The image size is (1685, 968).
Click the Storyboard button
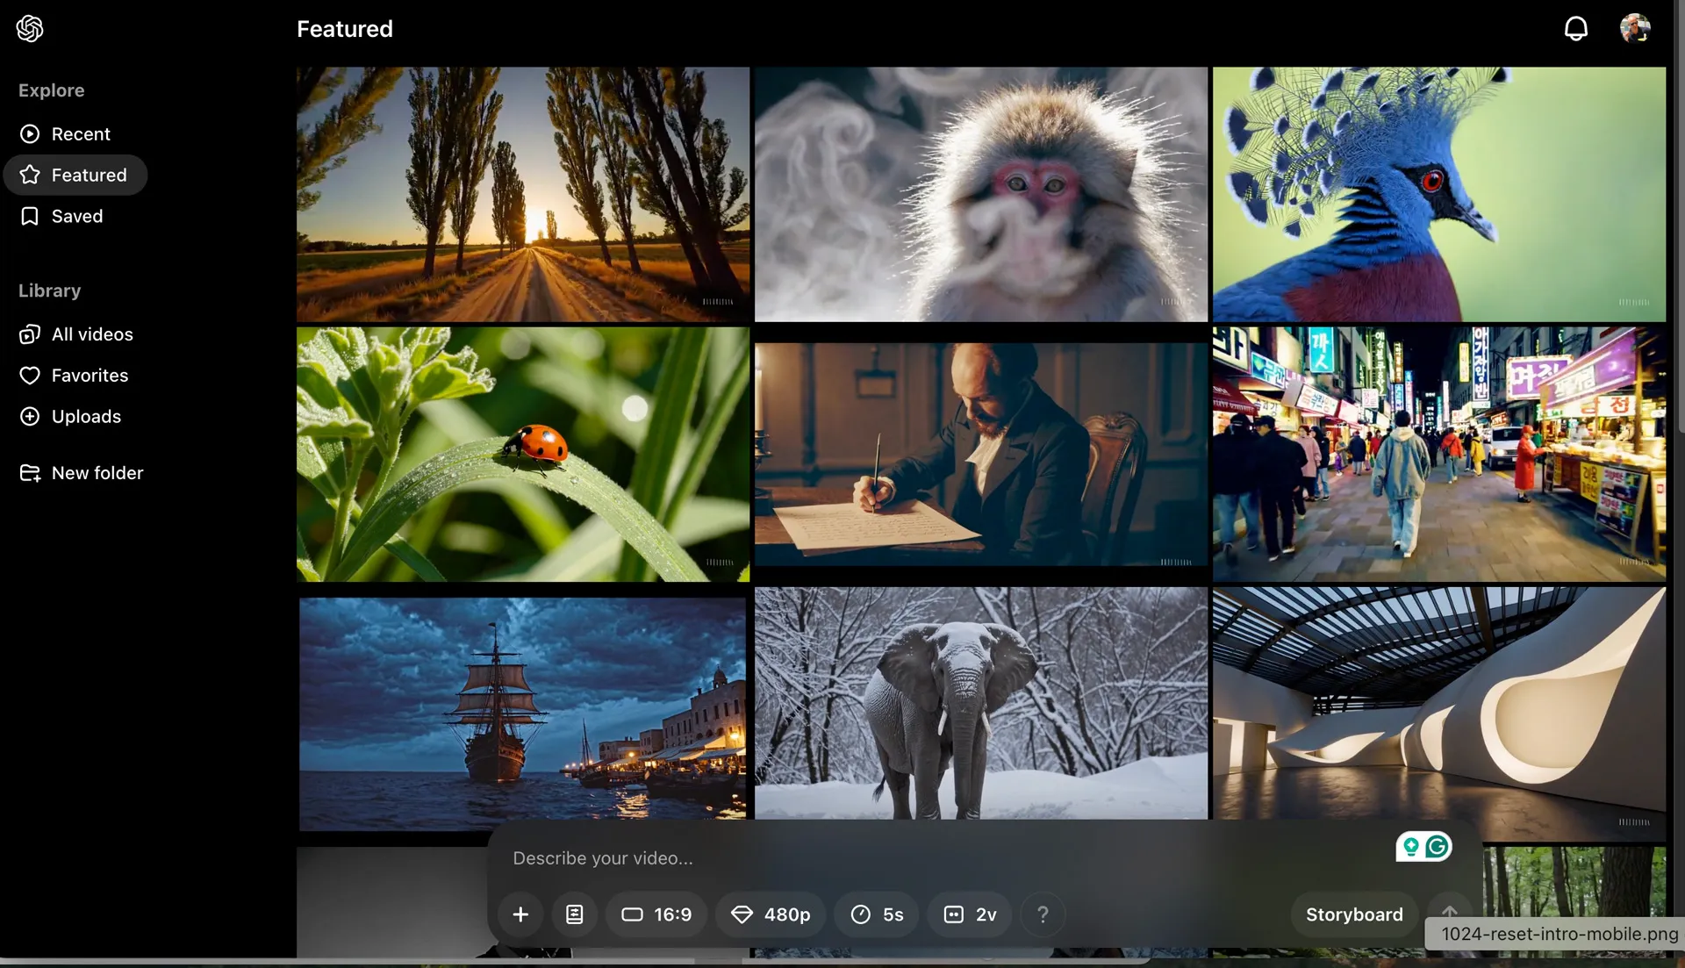[1354, 914]
